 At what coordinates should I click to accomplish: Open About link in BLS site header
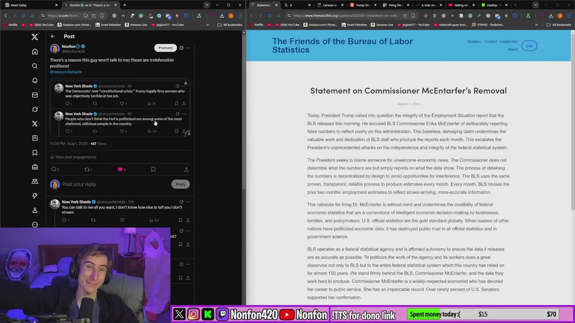(513, 49)
